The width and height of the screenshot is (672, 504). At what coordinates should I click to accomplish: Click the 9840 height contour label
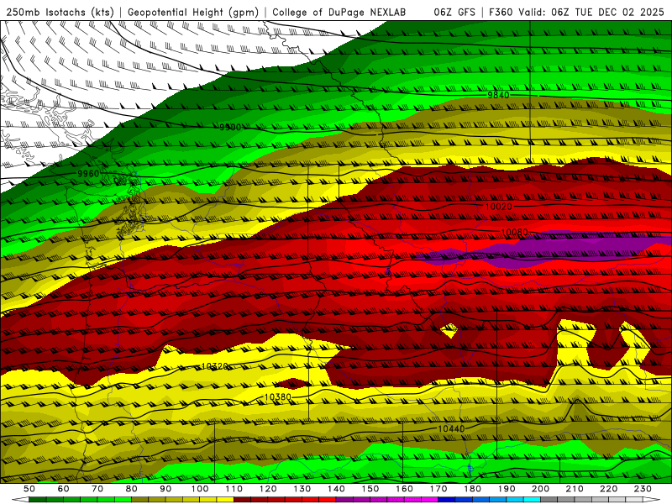(x=498, y=95)
